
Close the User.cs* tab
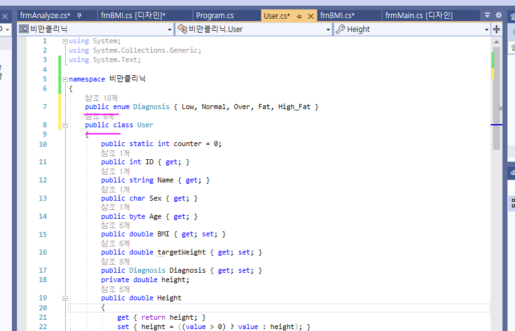[310, 16]
